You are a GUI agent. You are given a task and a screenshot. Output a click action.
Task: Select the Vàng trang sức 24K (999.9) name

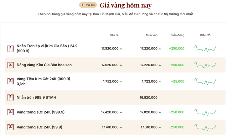(x=41, y=112)
